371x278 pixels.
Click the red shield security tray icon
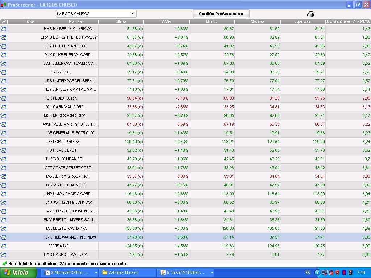pos(337,273)
